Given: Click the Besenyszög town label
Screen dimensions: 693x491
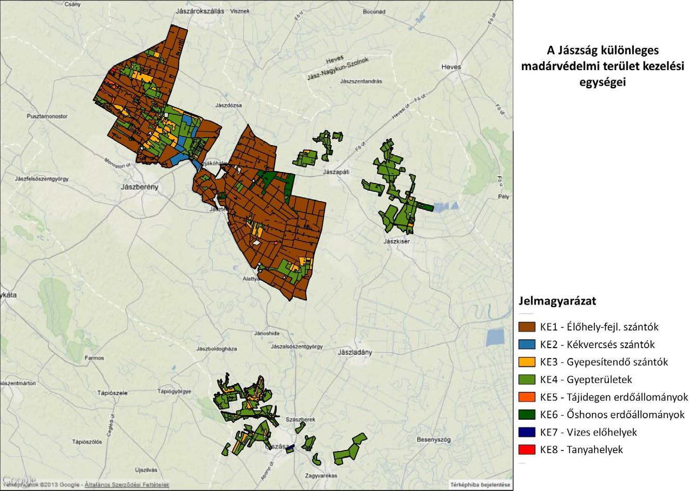Looking at the screenshot, I should pos(432,440).
